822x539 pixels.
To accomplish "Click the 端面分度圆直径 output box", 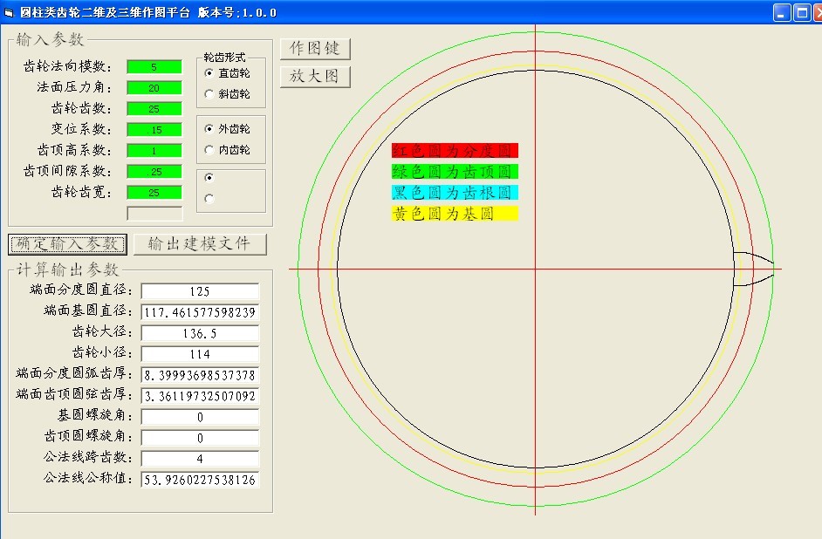I will tap(200, 291).
